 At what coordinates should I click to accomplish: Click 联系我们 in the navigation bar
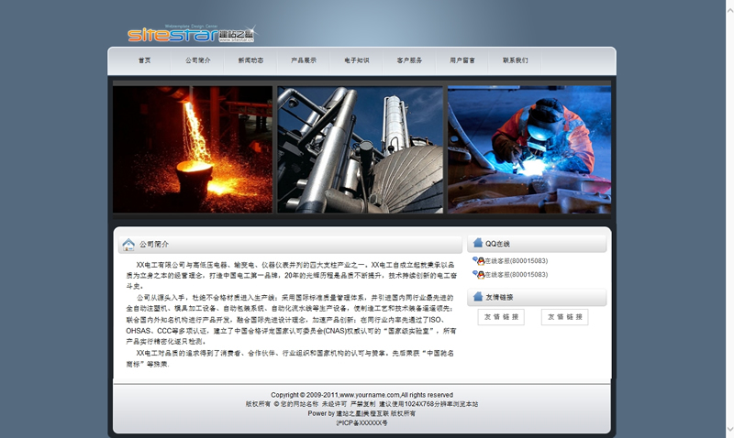click(x=516, y=60)
